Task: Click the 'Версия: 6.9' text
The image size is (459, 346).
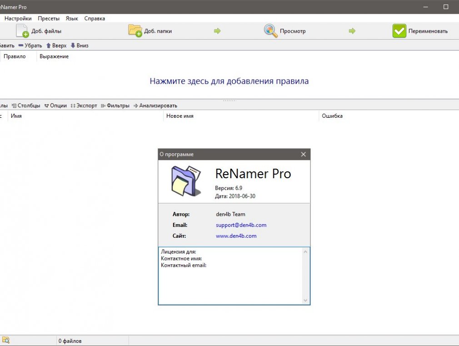Action: (x=229, y=188)
